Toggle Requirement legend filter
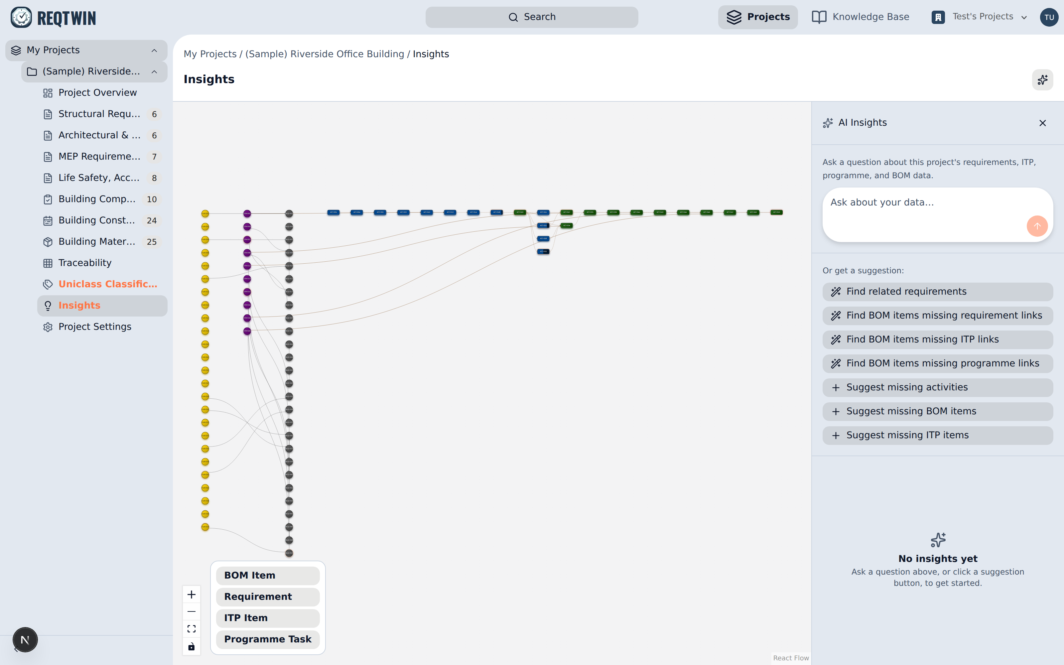 268,597
